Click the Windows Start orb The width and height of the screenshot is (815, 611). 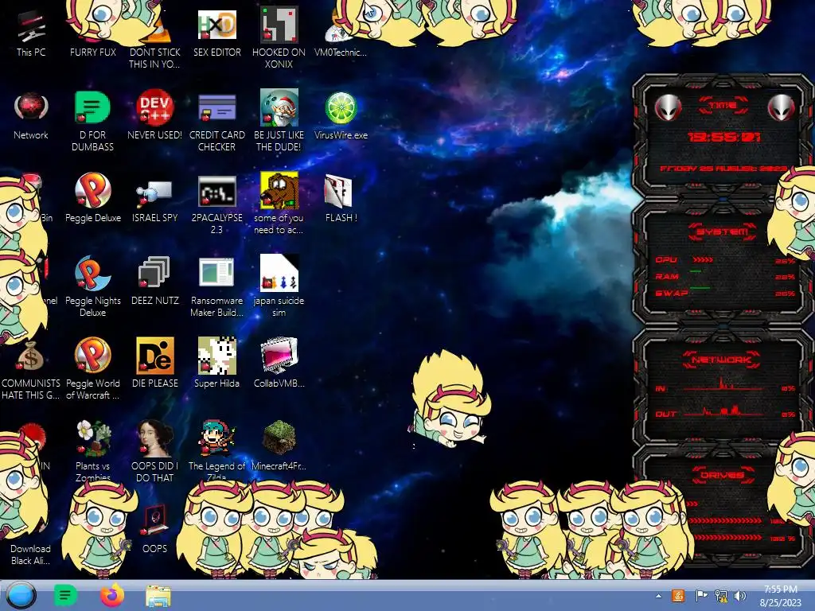click(x=21, y=596)
